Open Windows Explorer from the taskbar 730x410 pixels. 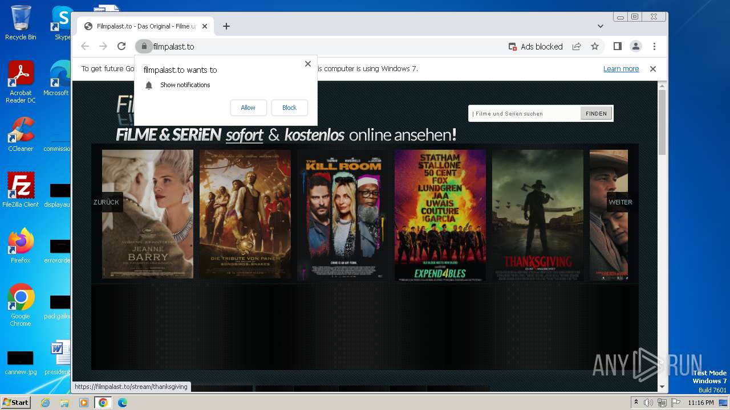(x=64, y=403)
